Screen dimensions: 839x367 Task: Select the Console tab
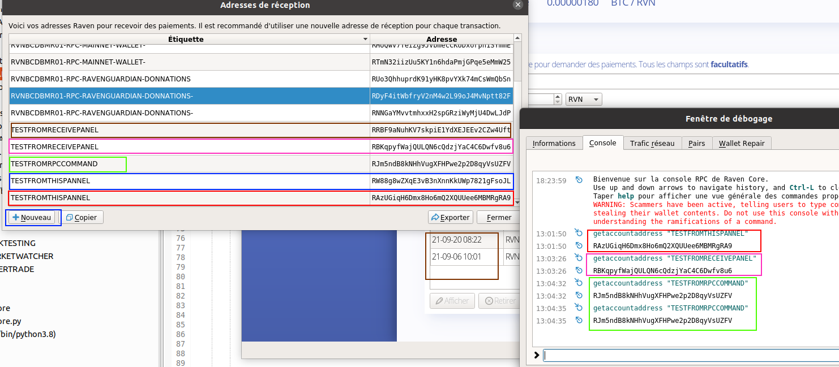(x=603, y=143)
